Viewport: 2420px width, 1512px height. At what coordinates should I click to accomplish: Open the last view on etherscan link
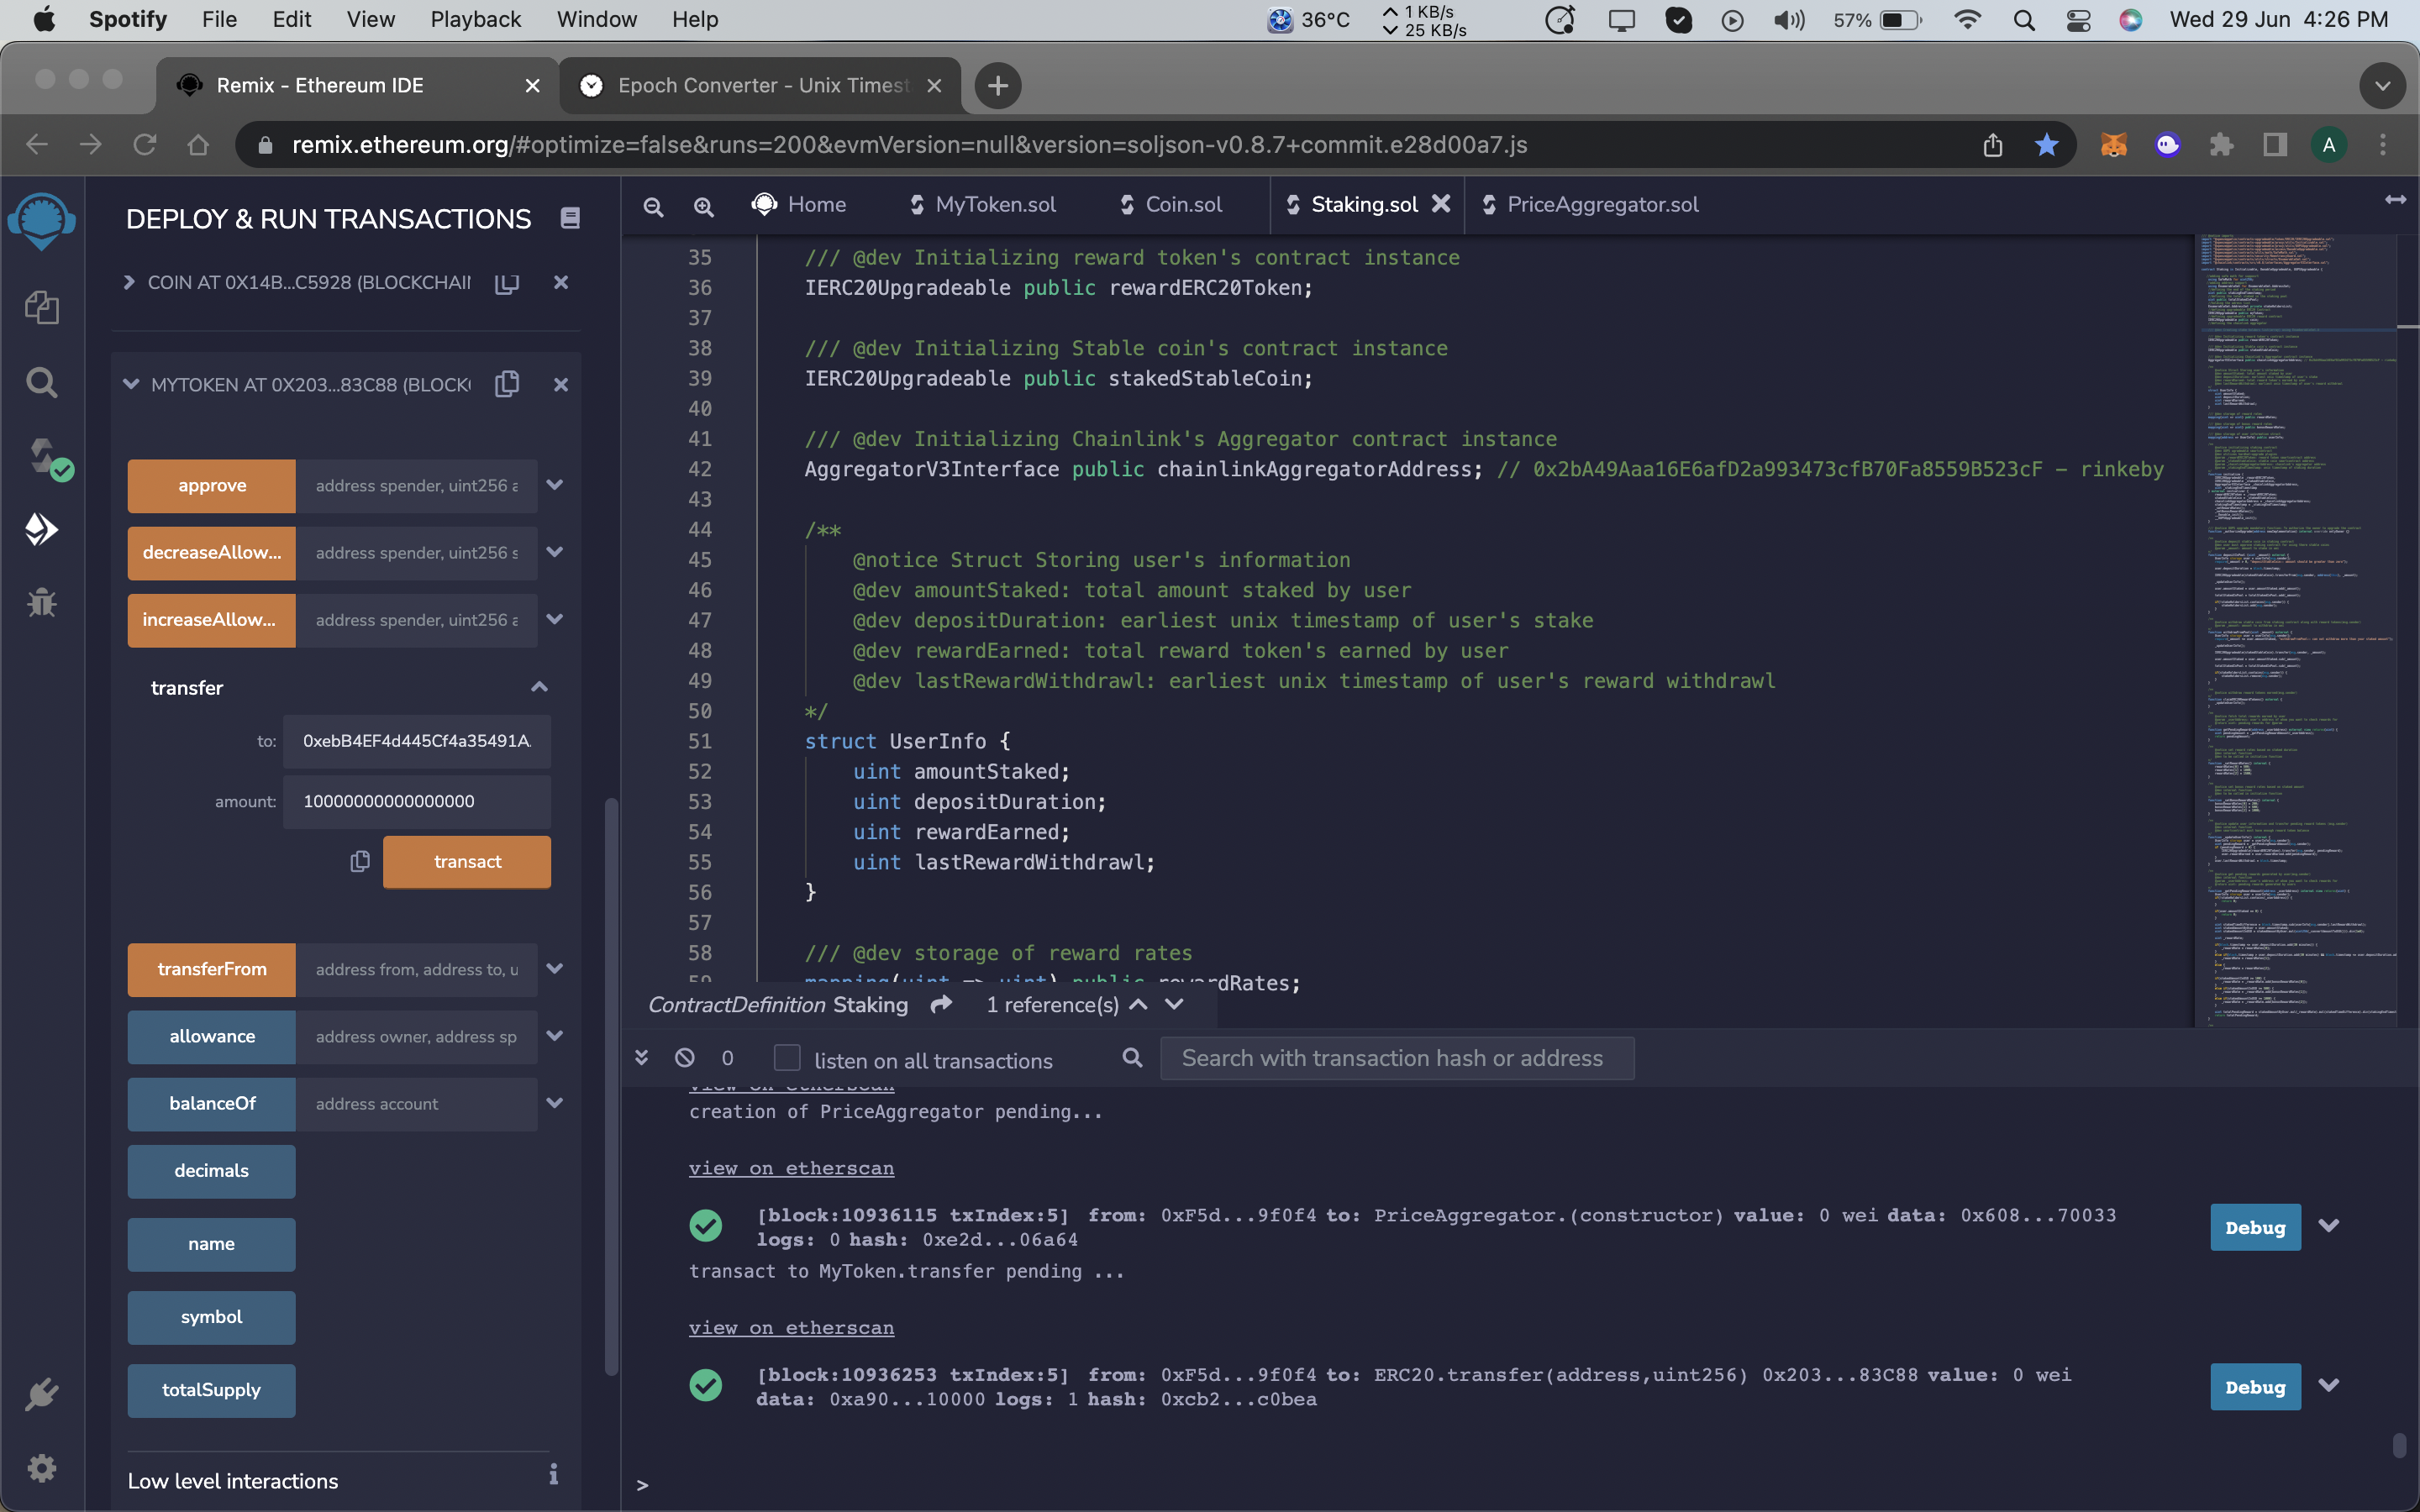point(791,1328)
